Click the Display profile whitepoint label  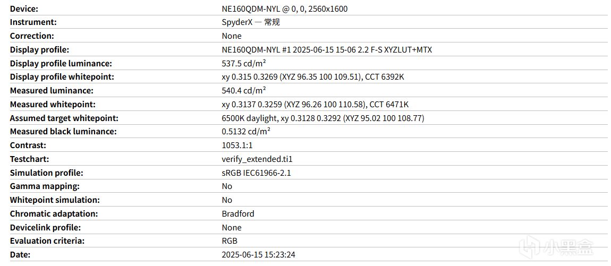[62, 77]
